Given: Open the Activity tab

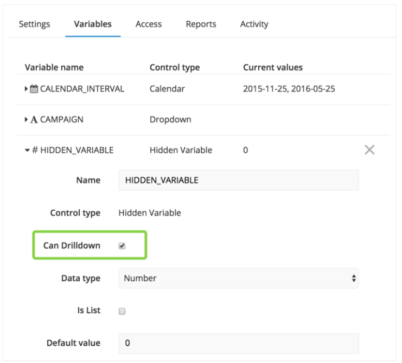Looking at the screenshot, I should pos(254,24).
